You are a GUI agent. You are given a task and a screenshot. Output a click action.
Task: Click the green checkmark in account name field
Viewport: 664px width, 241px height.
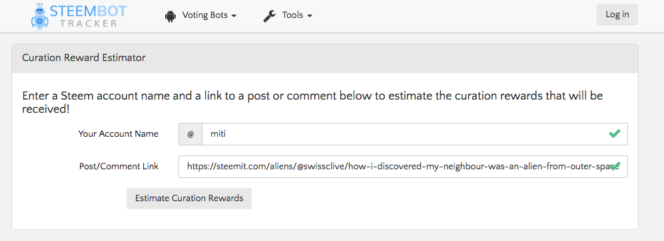[615, 134]
